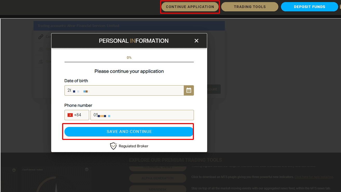Viewport: 341px width, 192px height.
Task: Click the 'EXPLORE OUR PREMIUM TRADING TOOLS' heading
Action: pyautogui.click(x=176, y=160)
